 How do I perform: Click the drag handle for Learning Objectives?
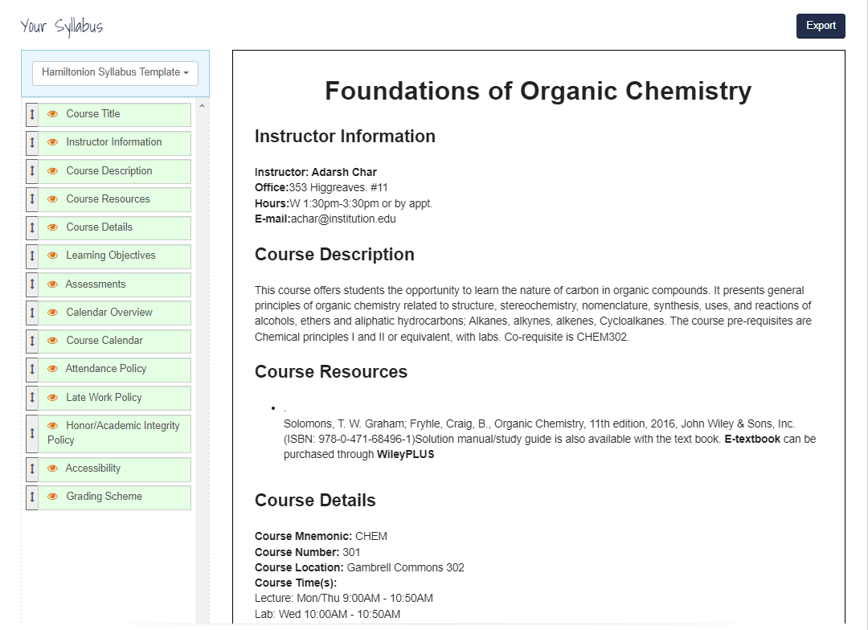pos(32,256)
